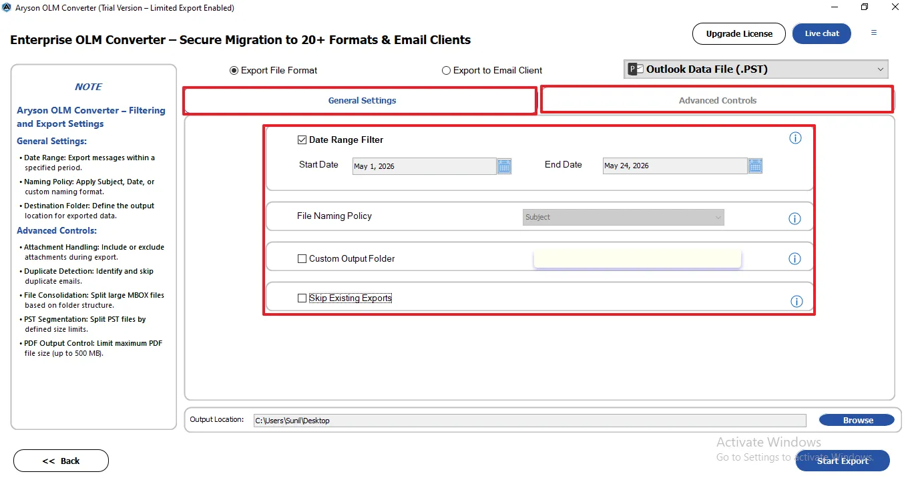This screenshot has height=486, width=912.
Task: Click the Start Date field May 1, 2026
Action: (x=424, y=166)
